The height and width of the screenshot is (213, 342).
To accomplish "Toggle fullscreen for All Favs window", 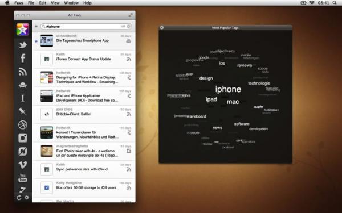I will click(131, 15).
